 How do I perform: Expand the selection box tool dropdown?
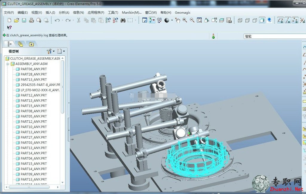tap(135, 20)
